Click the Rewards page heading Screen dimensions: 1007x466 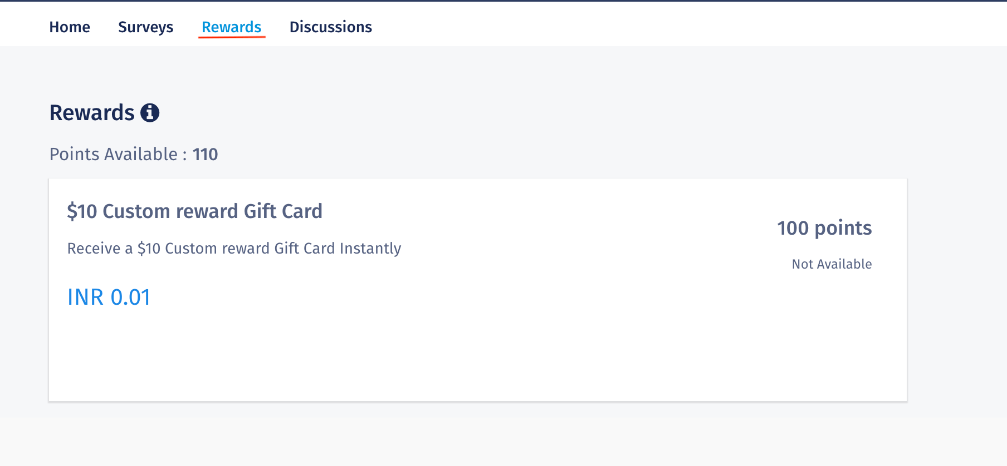(x=92, y=113)
